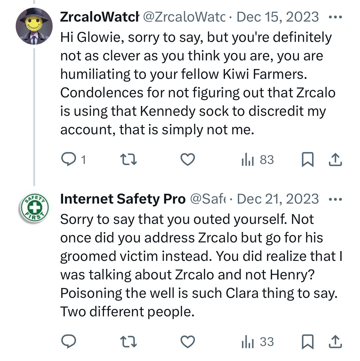View analytics showing 33 views

(x=258, y=342)
